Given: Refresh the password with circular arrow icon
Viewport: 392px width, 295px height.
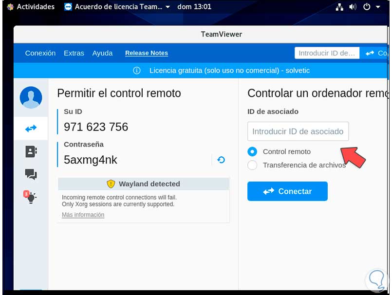Looking at the screenshot, I should point(221,160).
